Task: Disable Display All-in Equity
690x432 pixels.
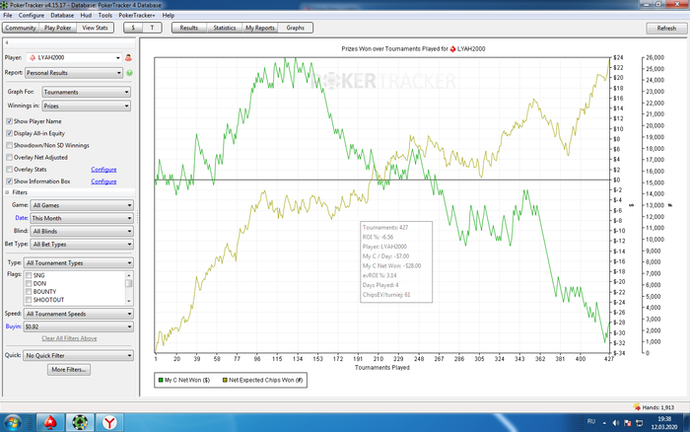Action: [x=9, y=133]
